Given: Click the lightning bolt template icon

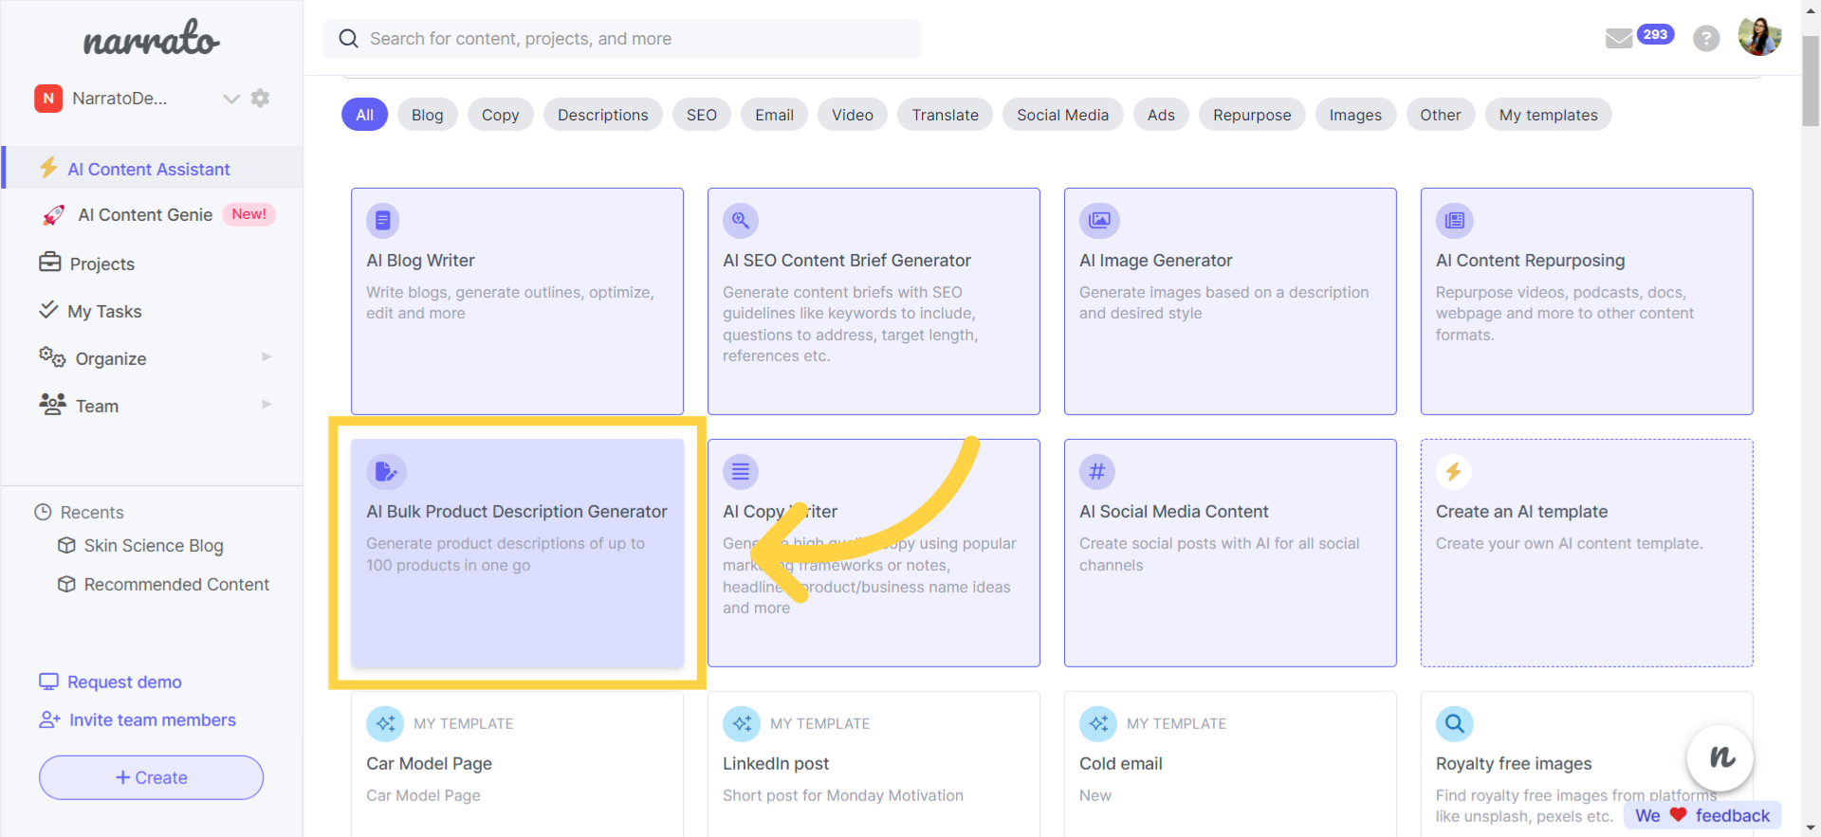Looking at the screenshot, I should click(x=1454, y=472).
